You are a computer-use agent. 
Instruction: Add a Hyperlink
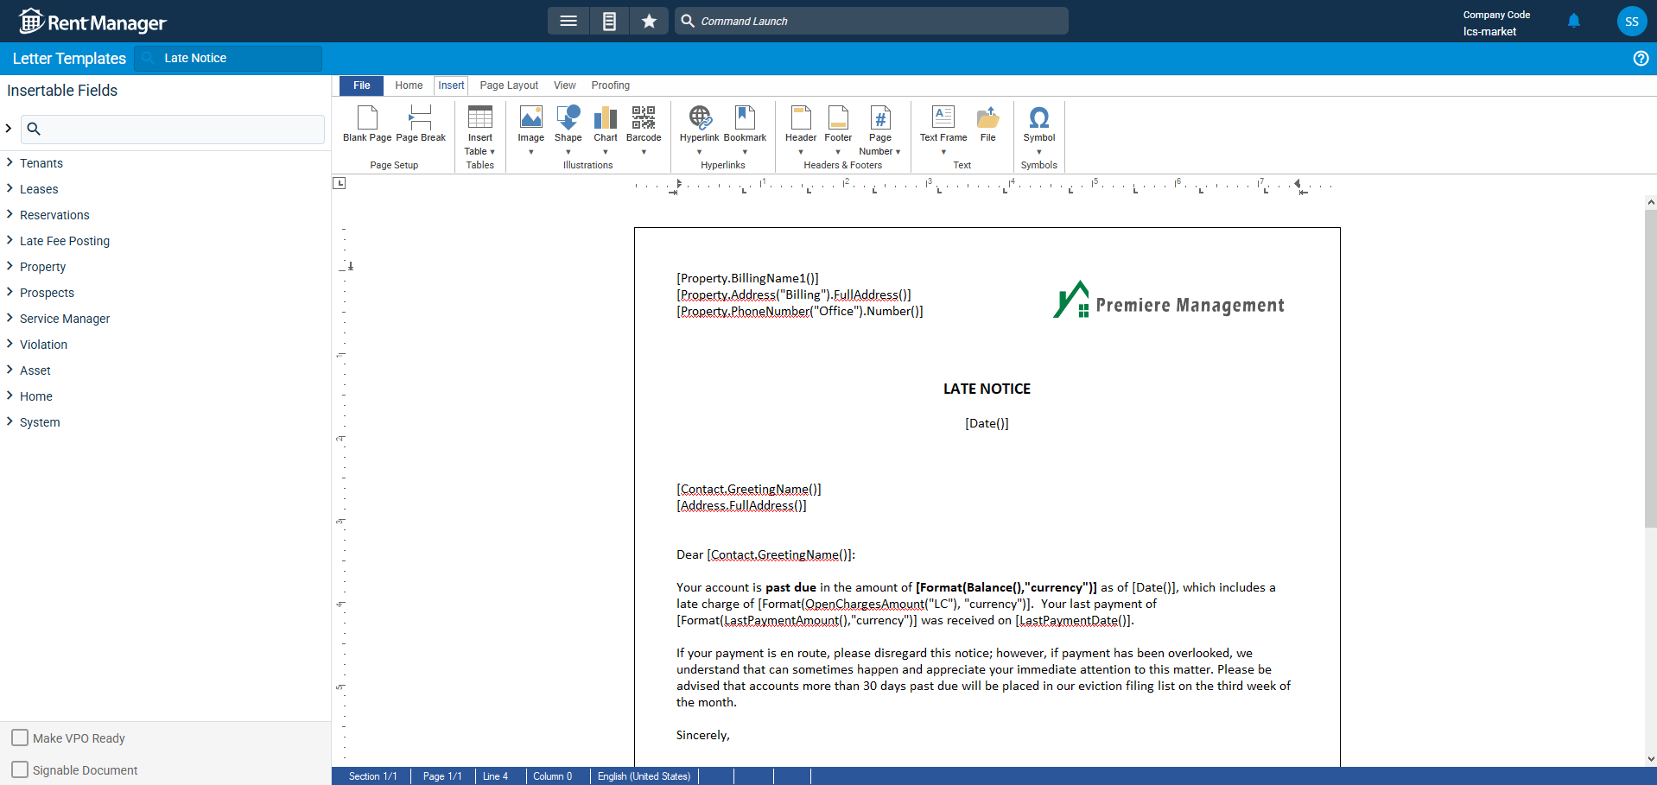point(699,123)
